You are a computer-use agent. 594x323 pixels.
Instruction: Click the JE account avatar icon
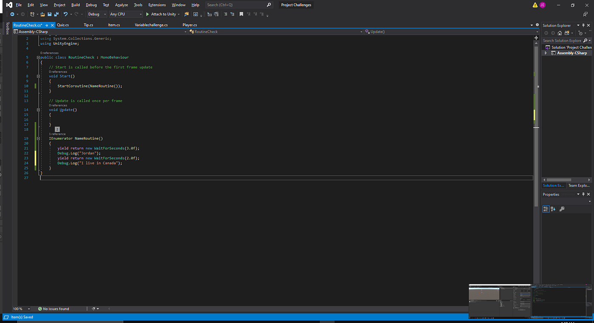[542, 5]
